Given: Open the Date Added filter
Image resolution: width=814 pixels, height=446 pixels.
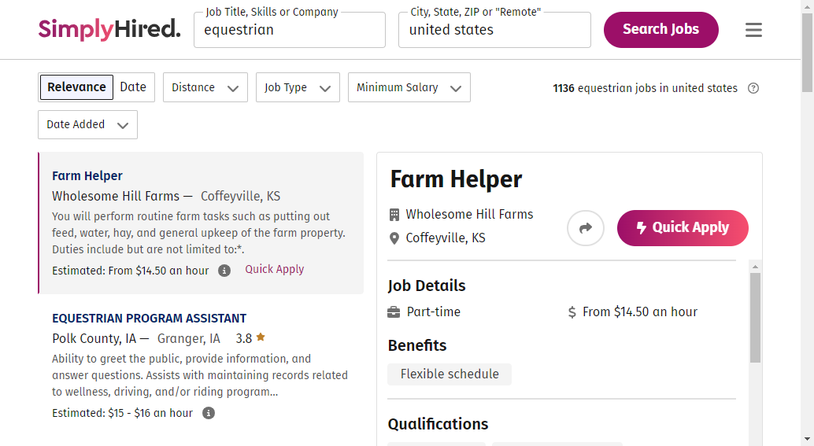Looking at the screenshot, I should coord(87,124).
